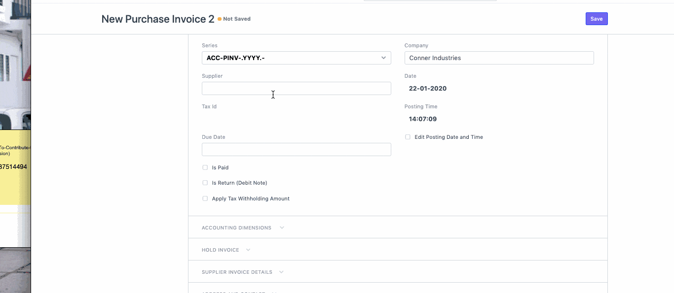This screenshot has width=674, height=293.
Task: Click the yellow sticky note on the left
Action: tap(15, 167)
